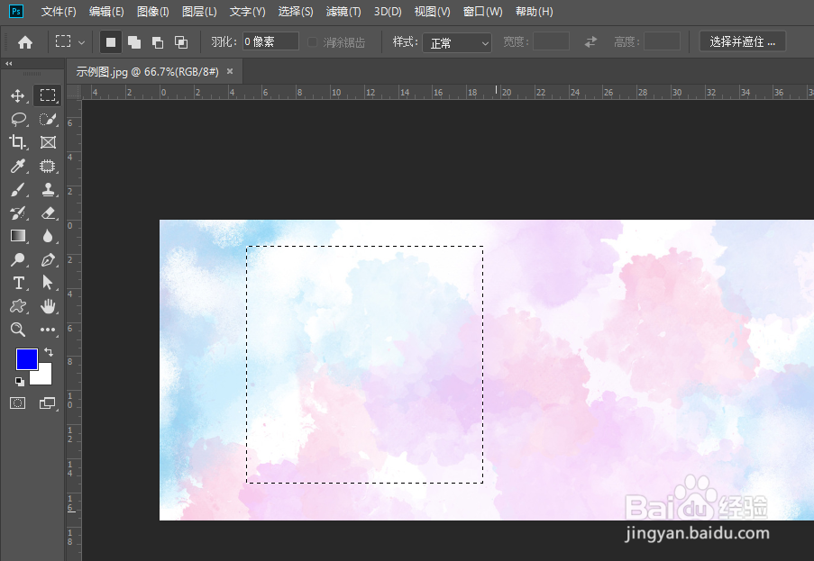Select the Rectangular Marquee tool in toolbox
The height and width of the screenshot is (561, 814).
point(47,95)
